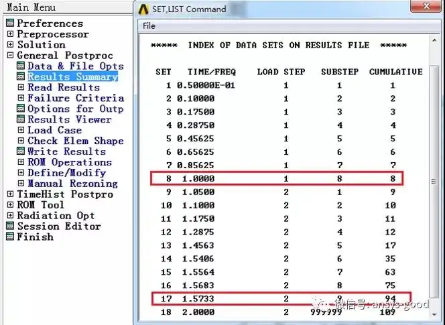
Task: Open Preferences from Main Menu
Action: (50, 23)
